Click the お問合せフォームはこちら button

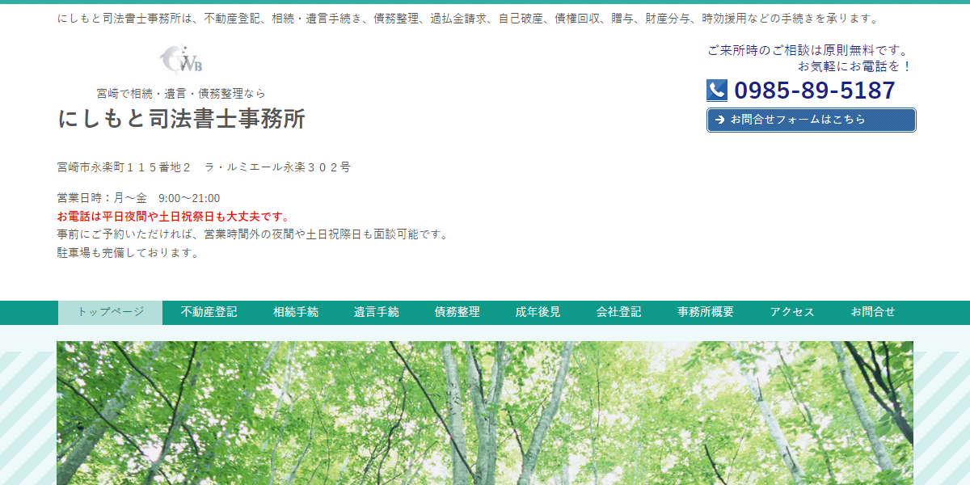tap(811, 120)
